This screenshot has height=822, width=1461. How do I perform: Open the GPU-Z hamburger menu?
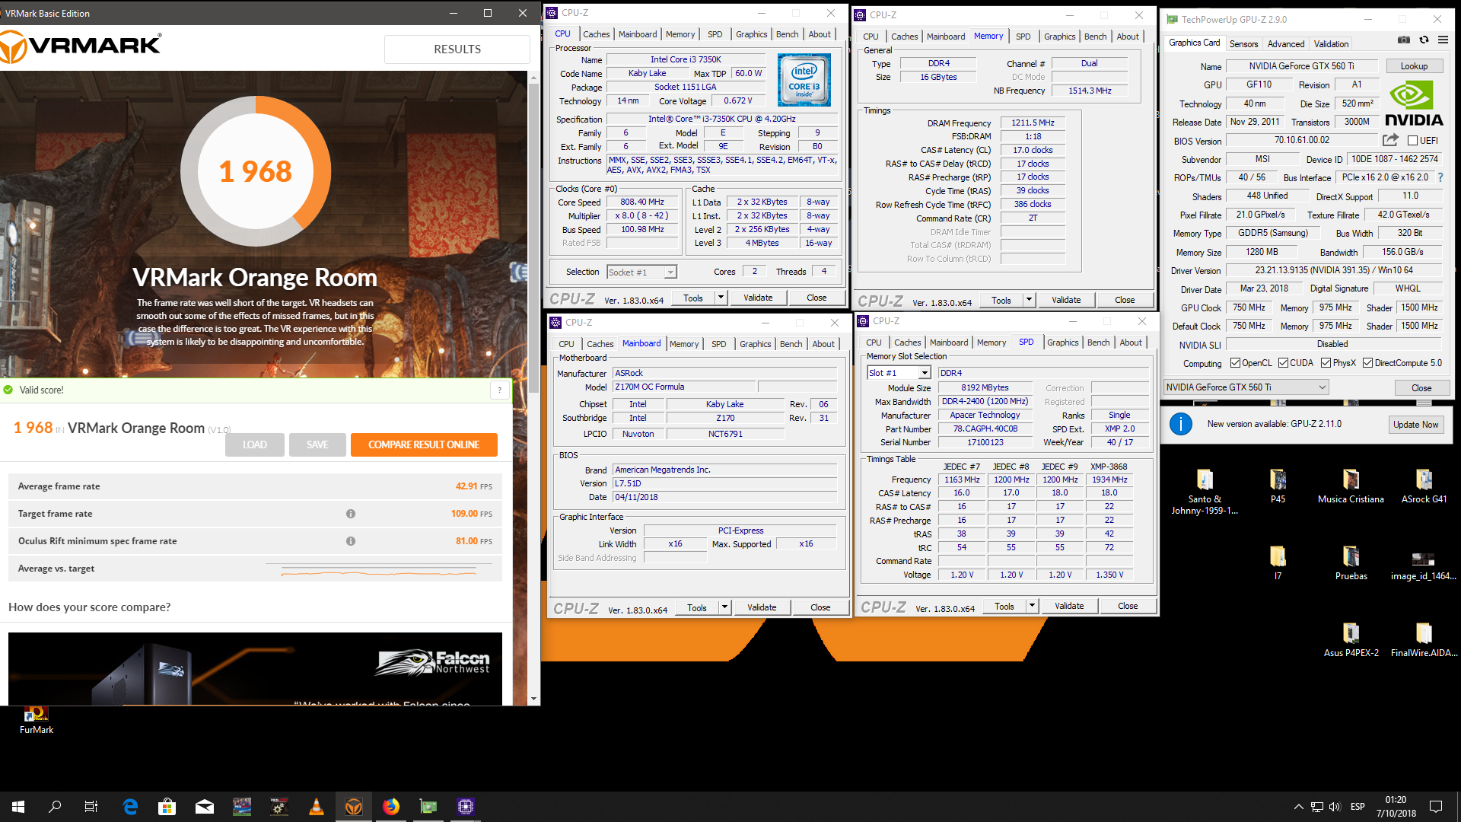pos(1443,40)
